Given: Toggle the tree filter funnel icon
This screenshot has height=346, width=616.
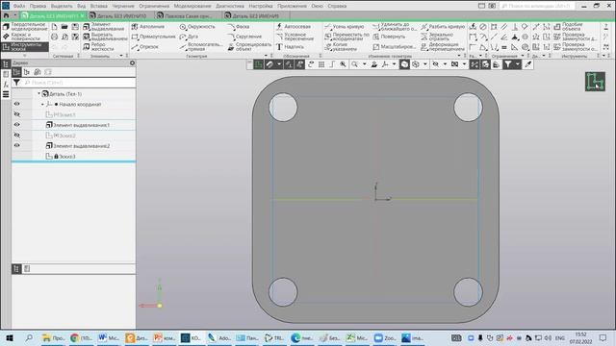Looking at the screenshot, I should tap(16, 83).
